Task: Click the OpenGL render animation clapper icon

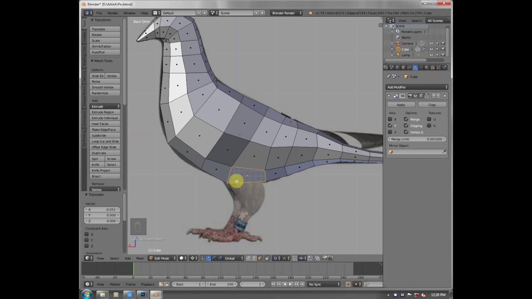Action: 330,258
